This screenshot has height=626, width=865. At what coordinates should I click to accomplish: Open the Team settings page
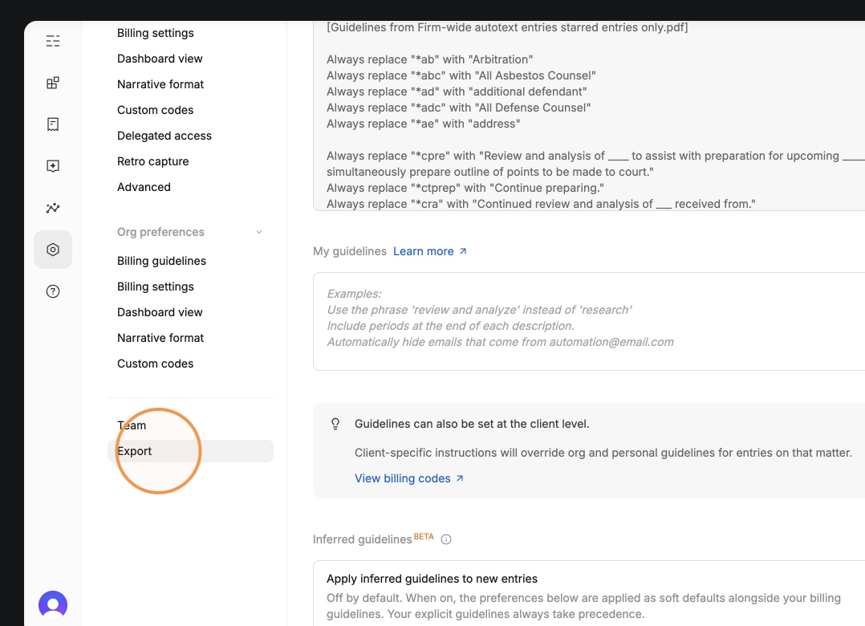point(132,425)
